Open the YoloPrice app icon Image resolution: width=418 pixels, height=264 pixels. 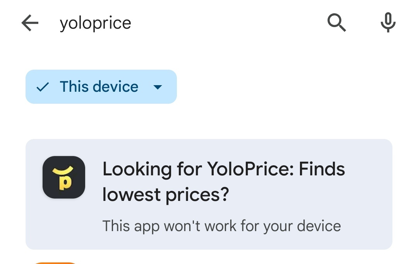pyautogui.click(x=64, y=177)
